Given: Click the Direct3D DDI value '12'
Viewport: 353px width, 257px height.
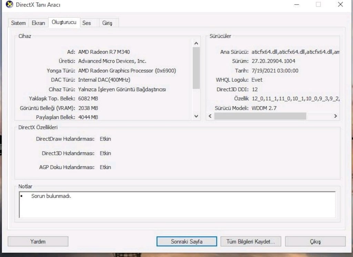Looking at the screenshot, I should (x=255, y=89).
